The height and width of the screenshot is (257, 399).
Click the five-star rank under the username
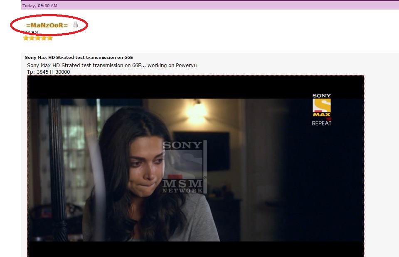coord(38,38)
